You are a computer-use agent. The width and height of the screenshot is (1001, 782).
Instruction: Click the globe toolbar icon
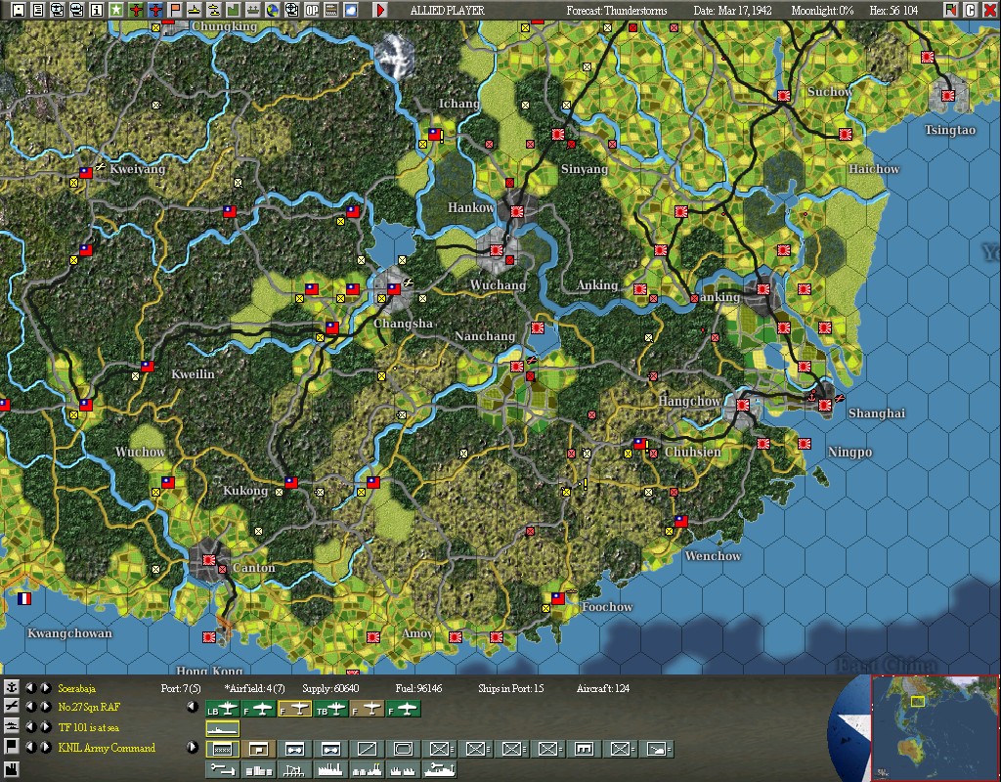pyautogui.click(x=273, y=10)
